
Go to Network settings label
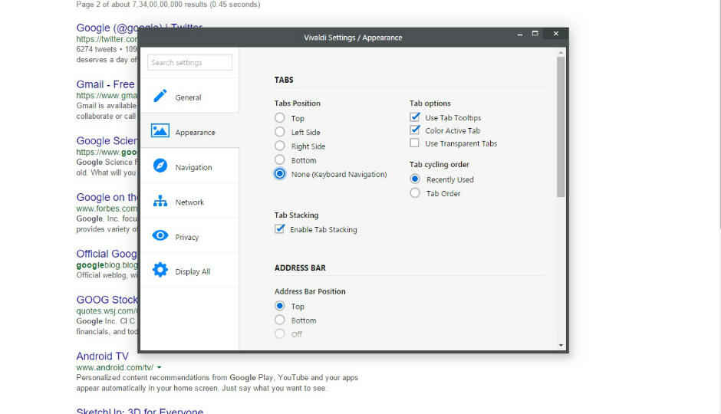coord(189,202)
